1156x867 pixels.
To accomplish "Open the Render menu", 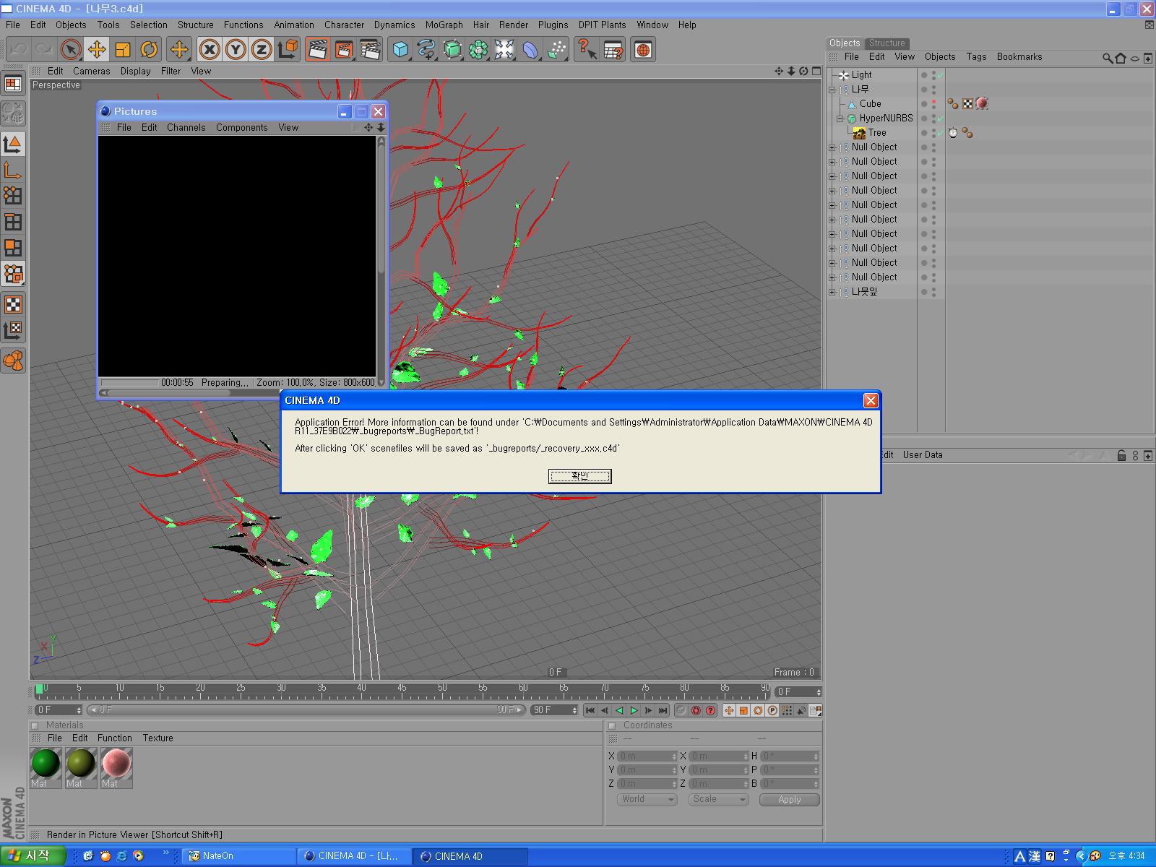I will tap(513, 25).
